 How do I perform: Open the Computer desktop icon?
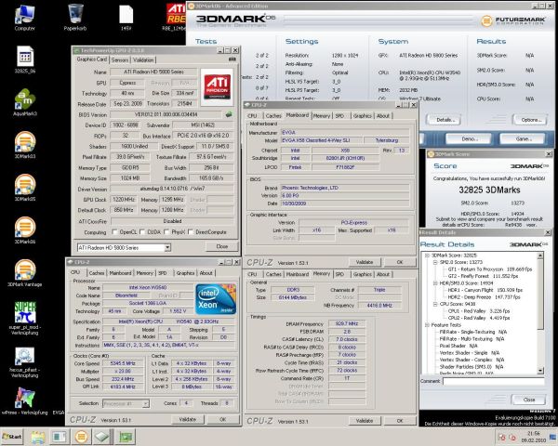(24, 18)
